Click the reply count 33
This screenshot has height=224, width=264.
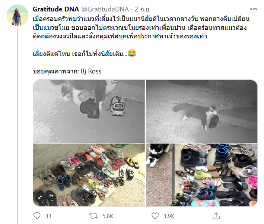[48, 216]
